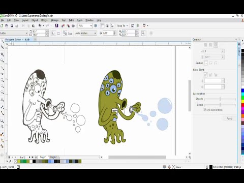The width and height of the screenshot is (244, 183).
Task: Click the New document icon
Action: [2, 26]
